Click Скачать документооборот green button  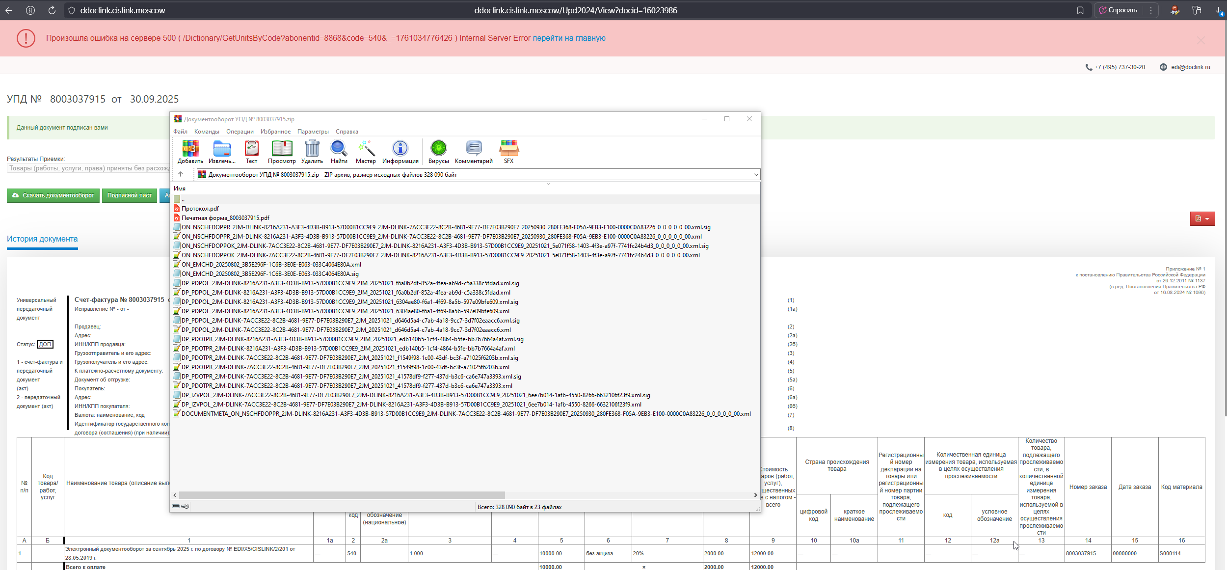click(x=53, y=195)
